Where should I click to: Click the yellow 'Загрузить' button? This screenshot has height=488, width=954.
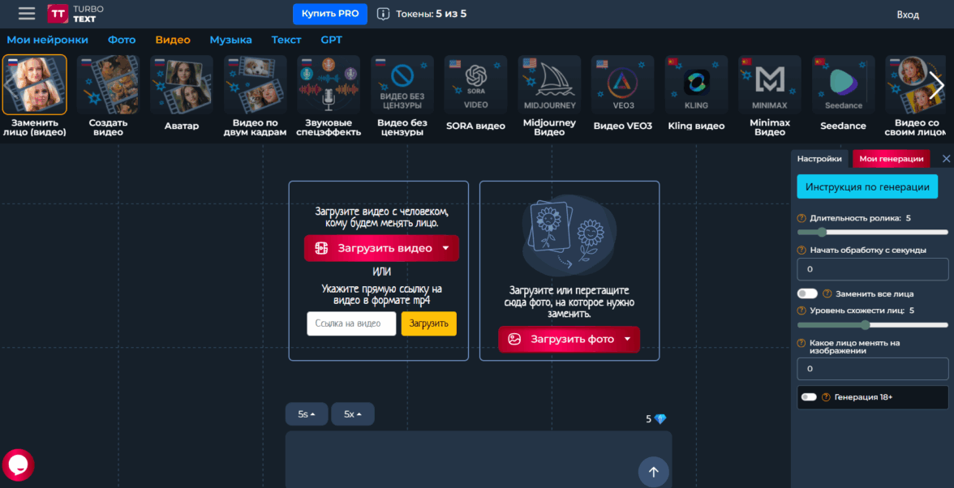click(428, 323)
